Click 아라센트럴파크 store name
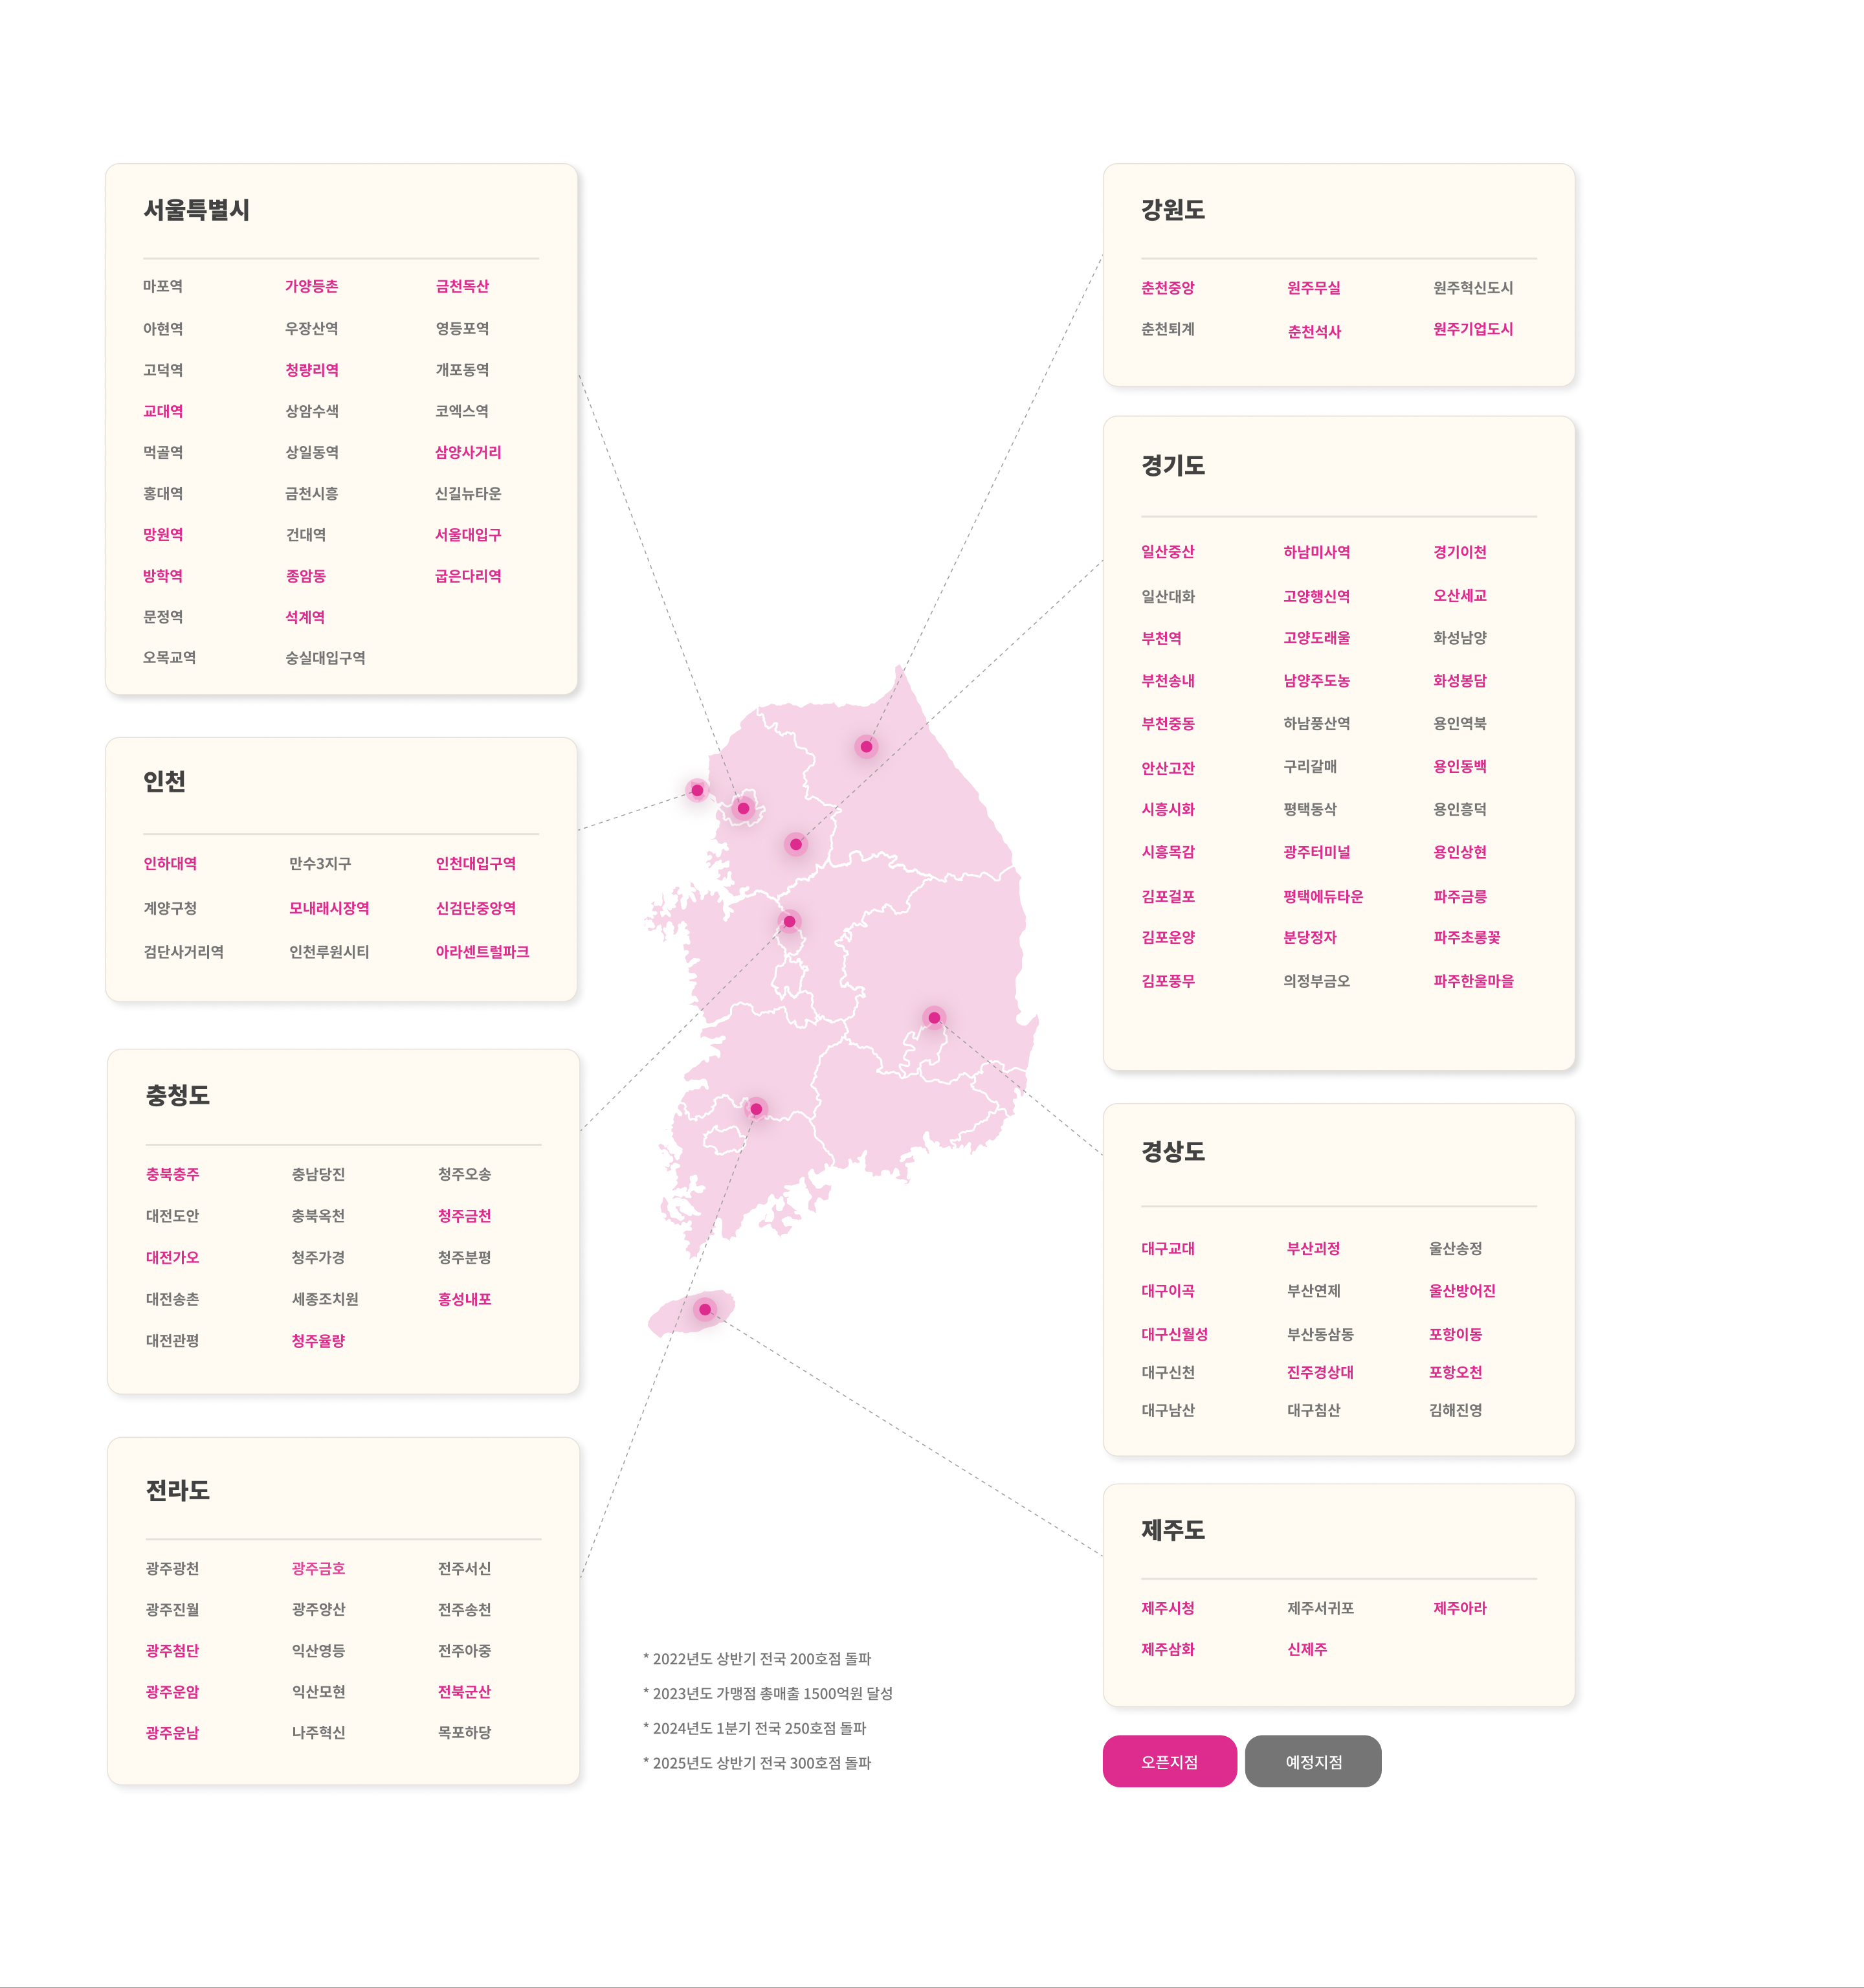1864x1988 pixels. click(482, 952)
